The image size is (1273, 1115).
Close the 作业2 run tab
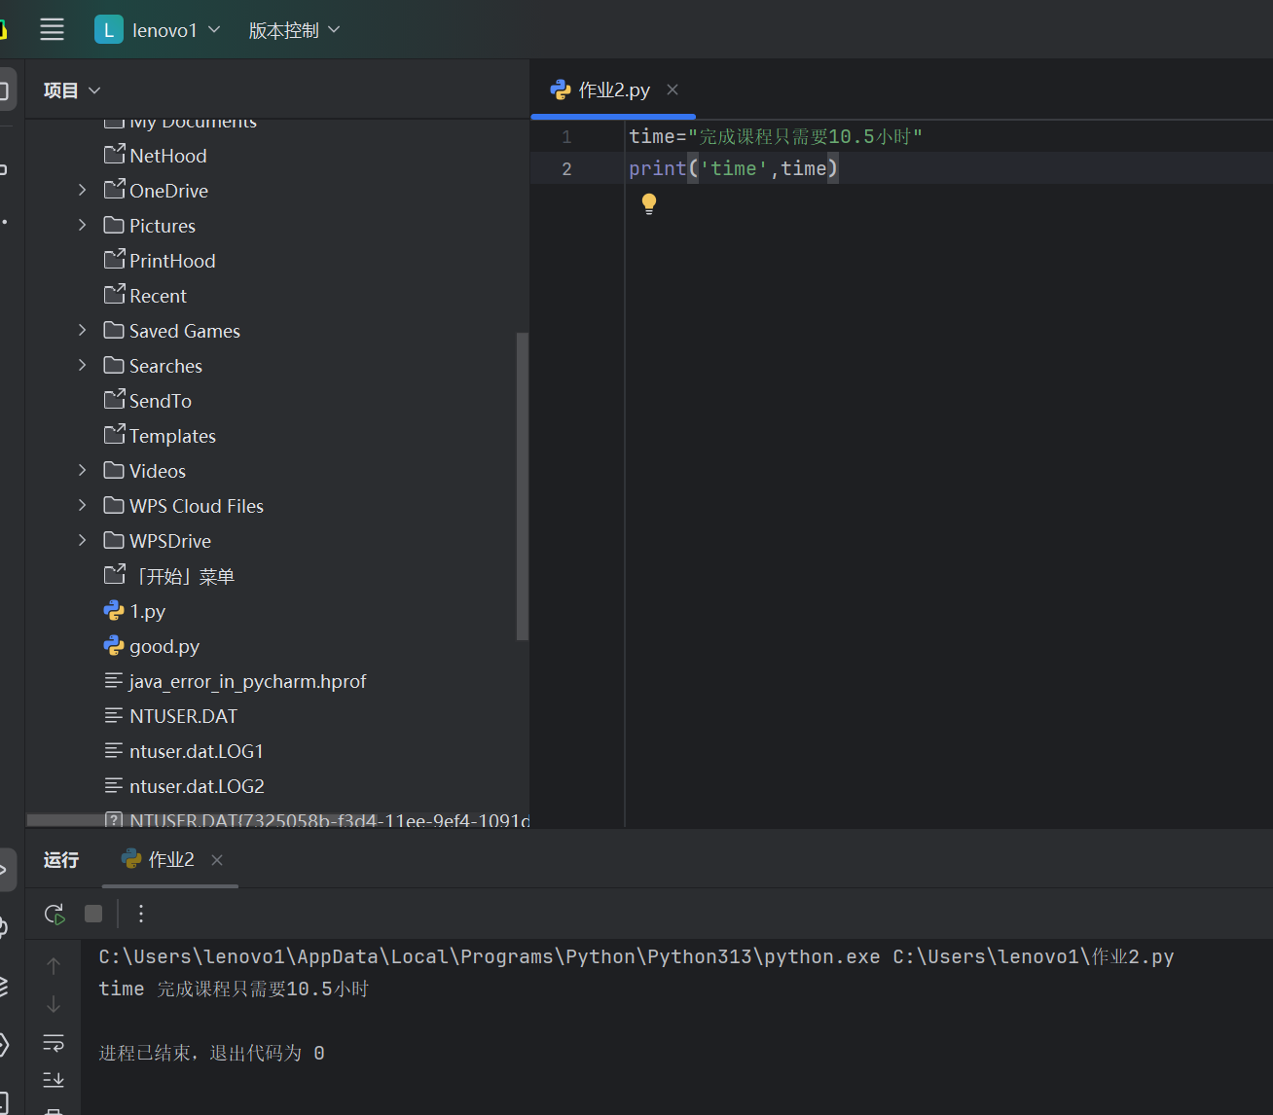(x=217, y=860)
